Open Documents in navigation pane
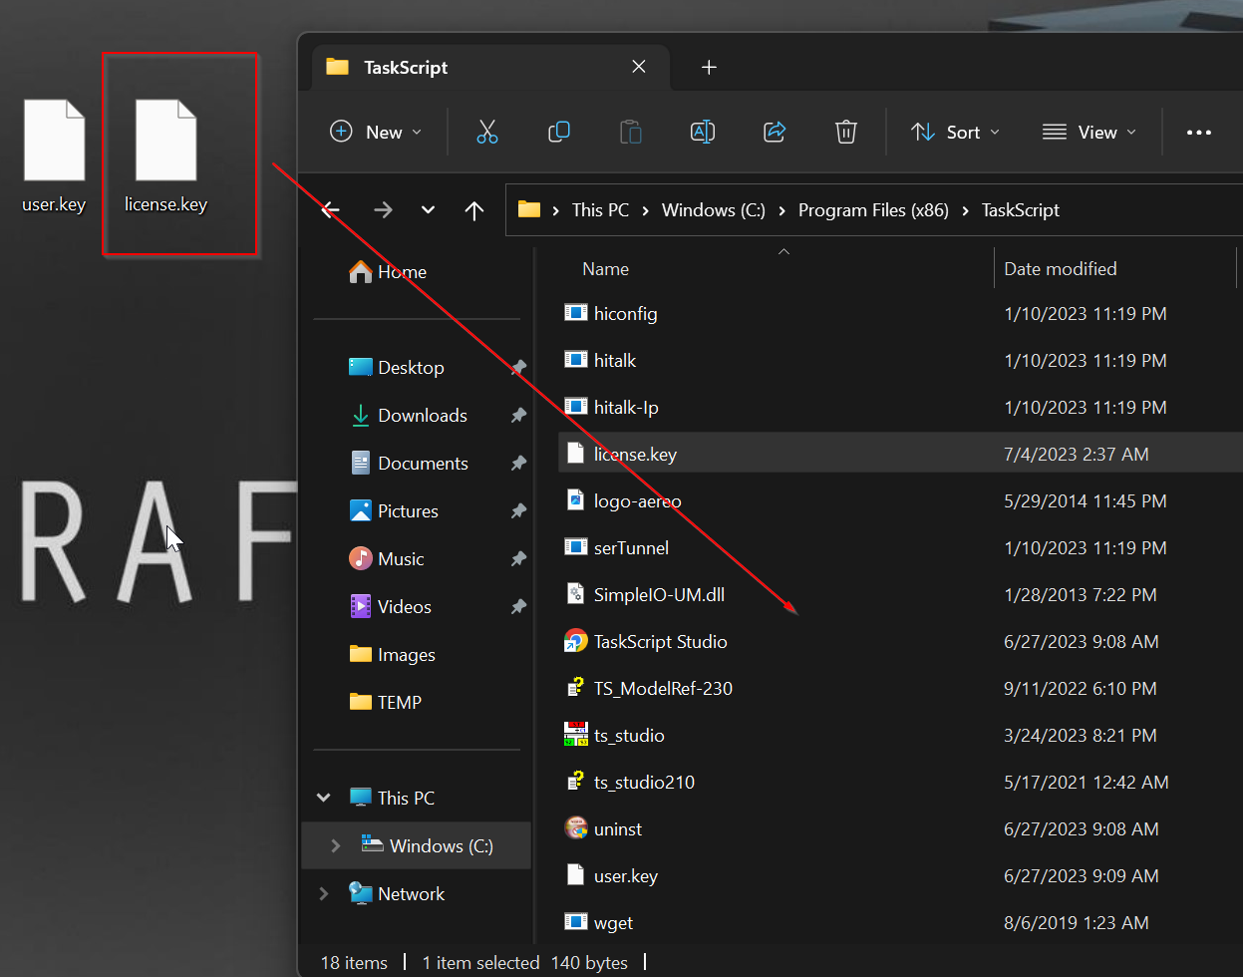 point(423,463)
